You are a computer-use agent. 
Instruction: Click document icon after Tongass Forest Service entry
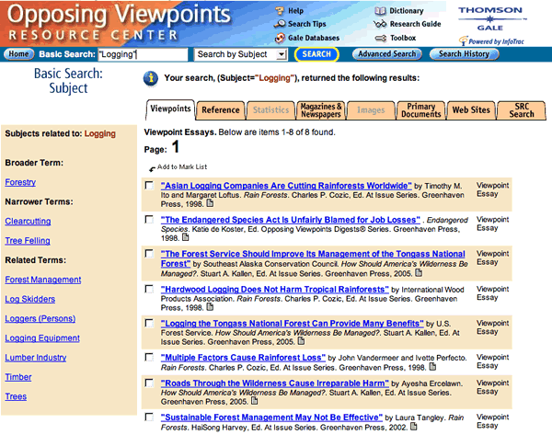[419, 272]
